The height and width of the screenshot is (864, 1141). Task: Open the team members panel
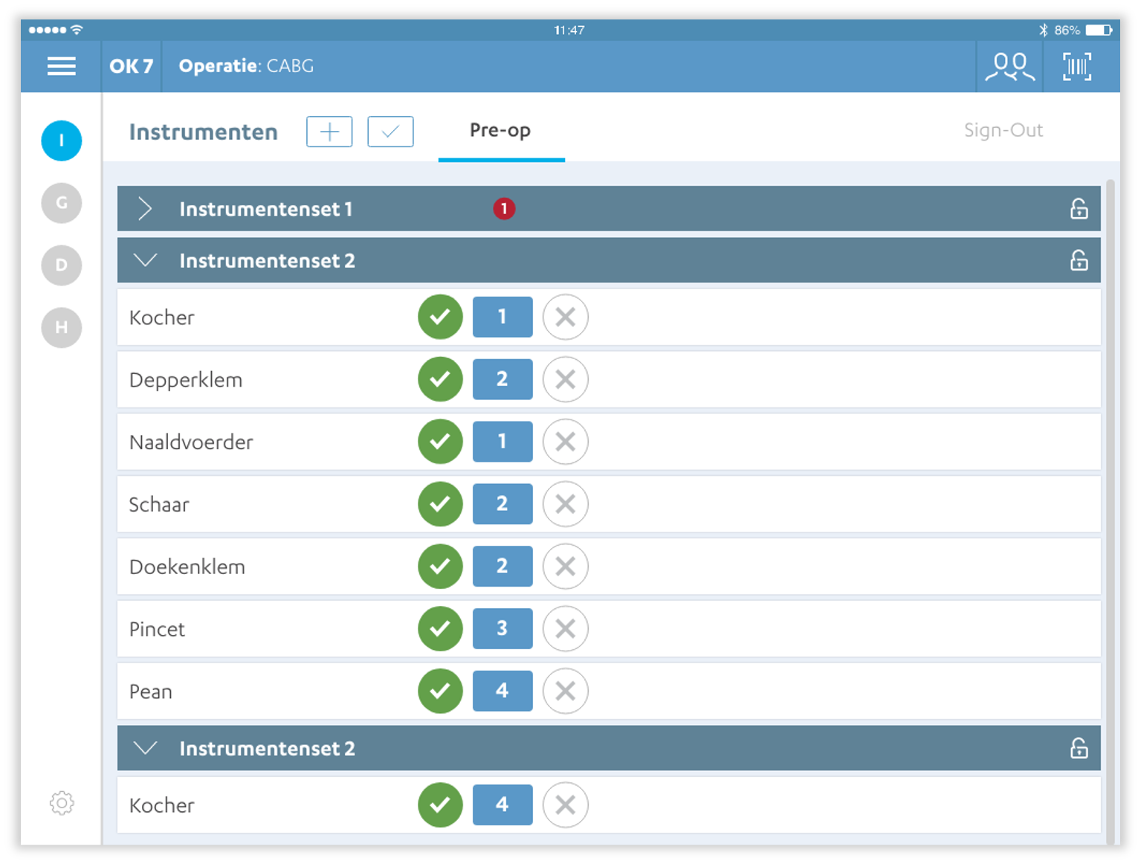click(x=1008, y=66)
